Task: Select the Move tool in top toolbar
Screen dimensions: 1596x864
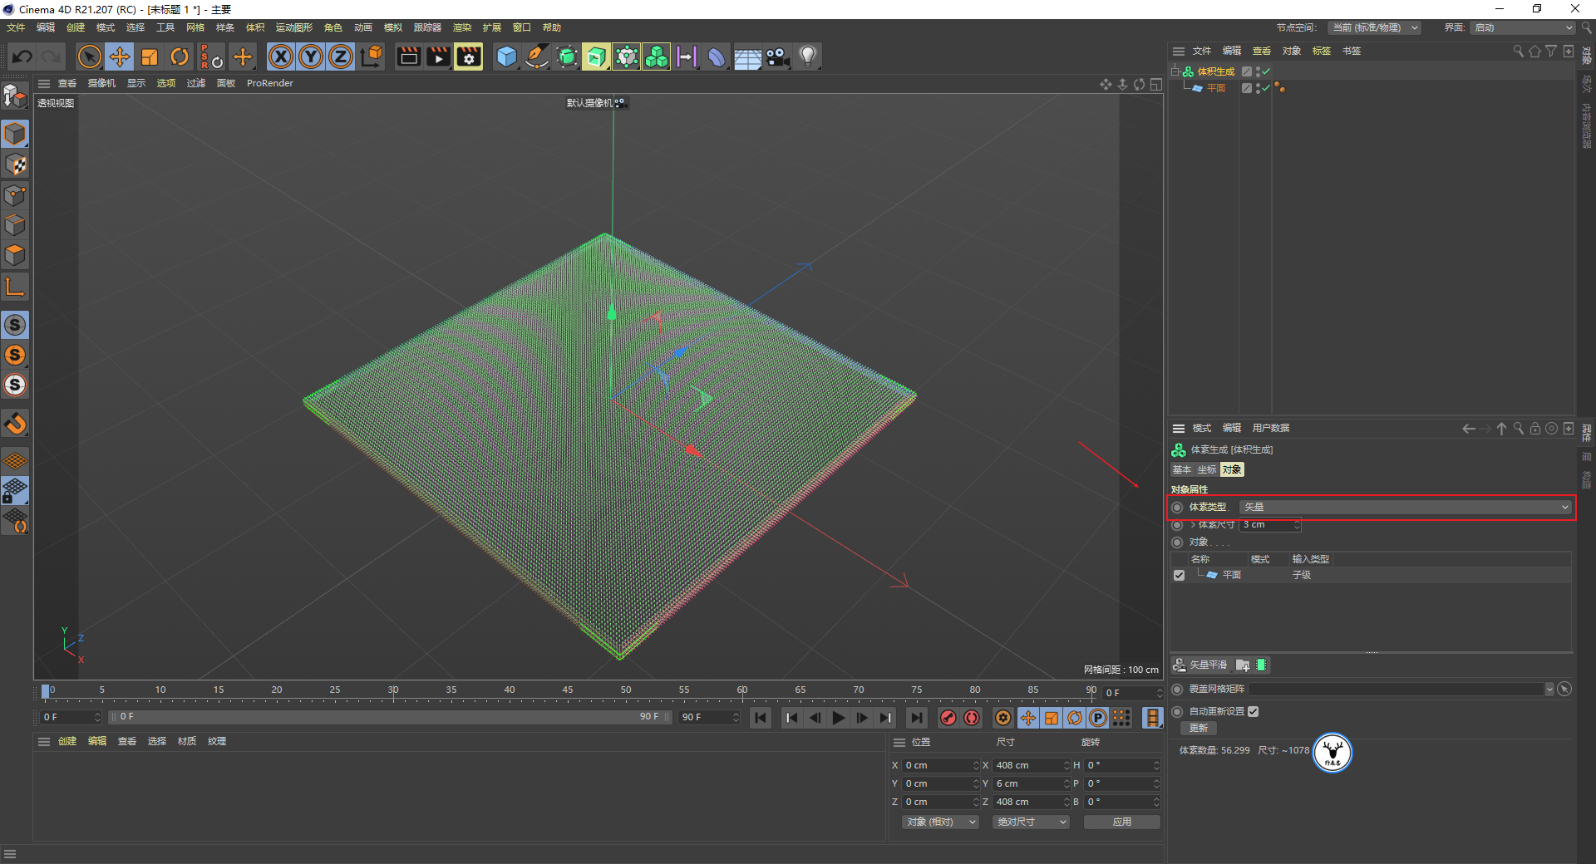Action: (x=120, y=57)
